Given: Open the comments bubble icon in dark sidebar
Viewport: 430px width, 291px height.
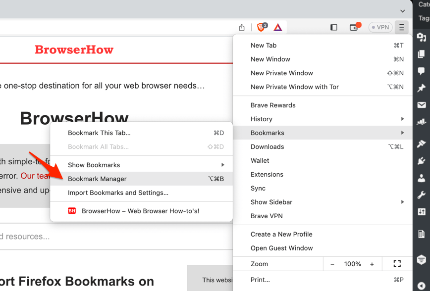Looking at the screenshot, I should (x=422, y=71).
